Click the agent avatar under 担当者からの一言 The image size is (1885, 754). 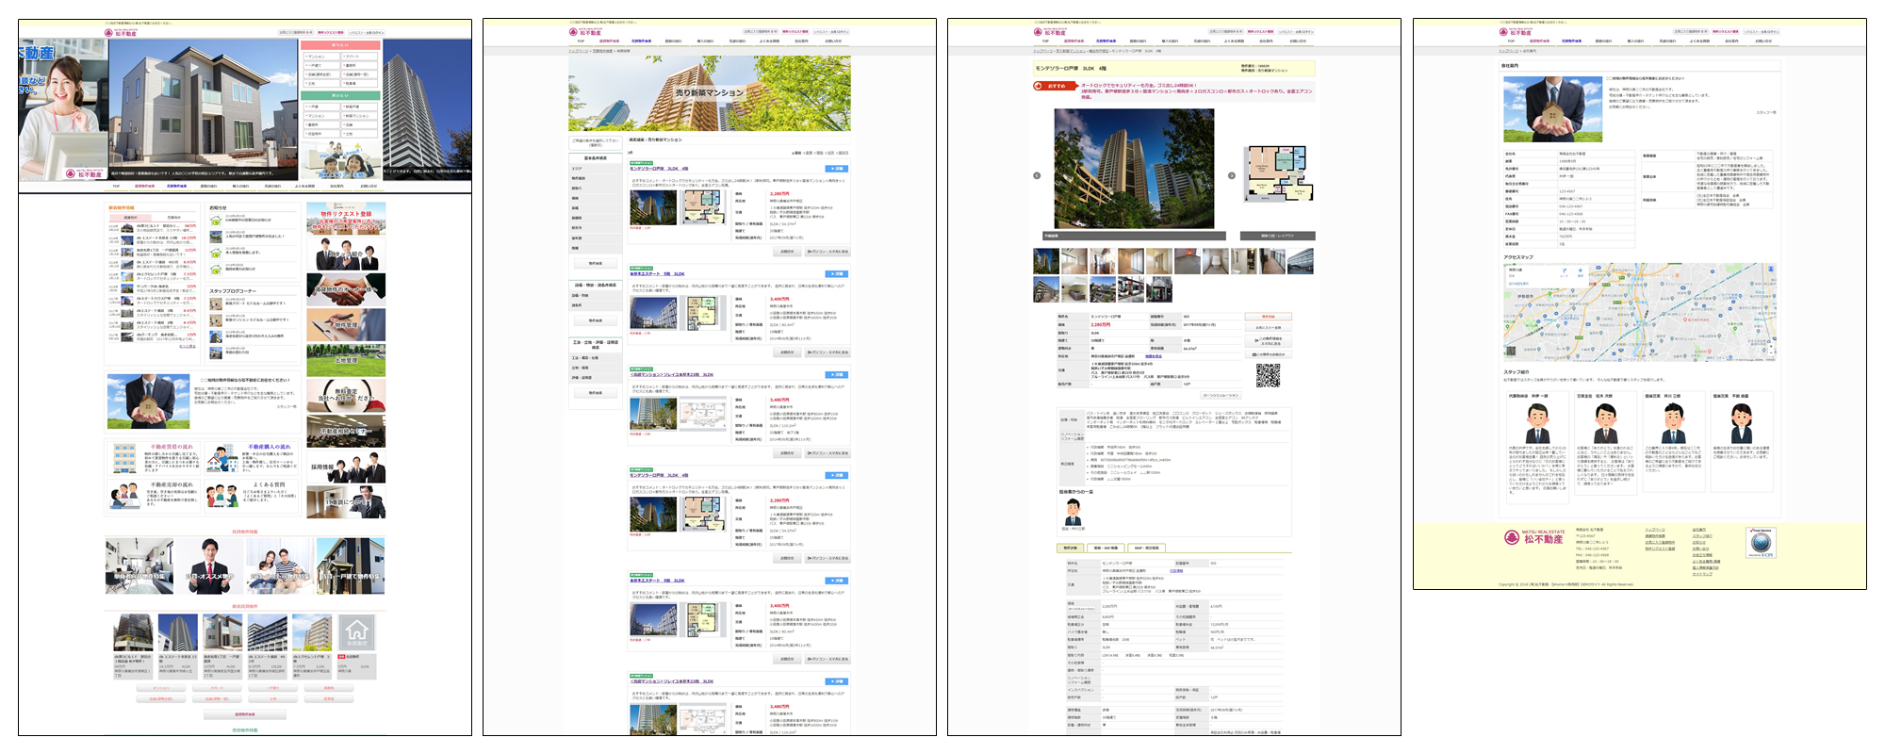(x=1073, y=512)
